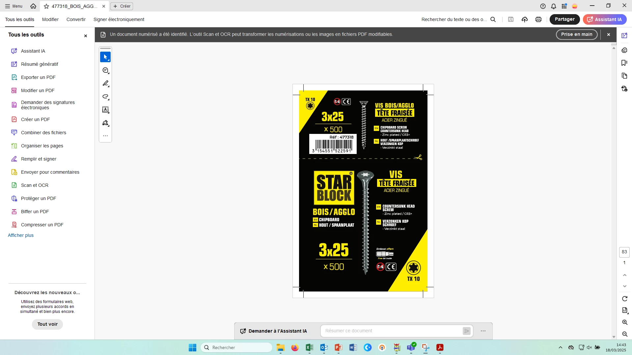Open more tools ellipsis in quick toolbar
This screenshot has height=355, width=632.
[x=105, y=136]
